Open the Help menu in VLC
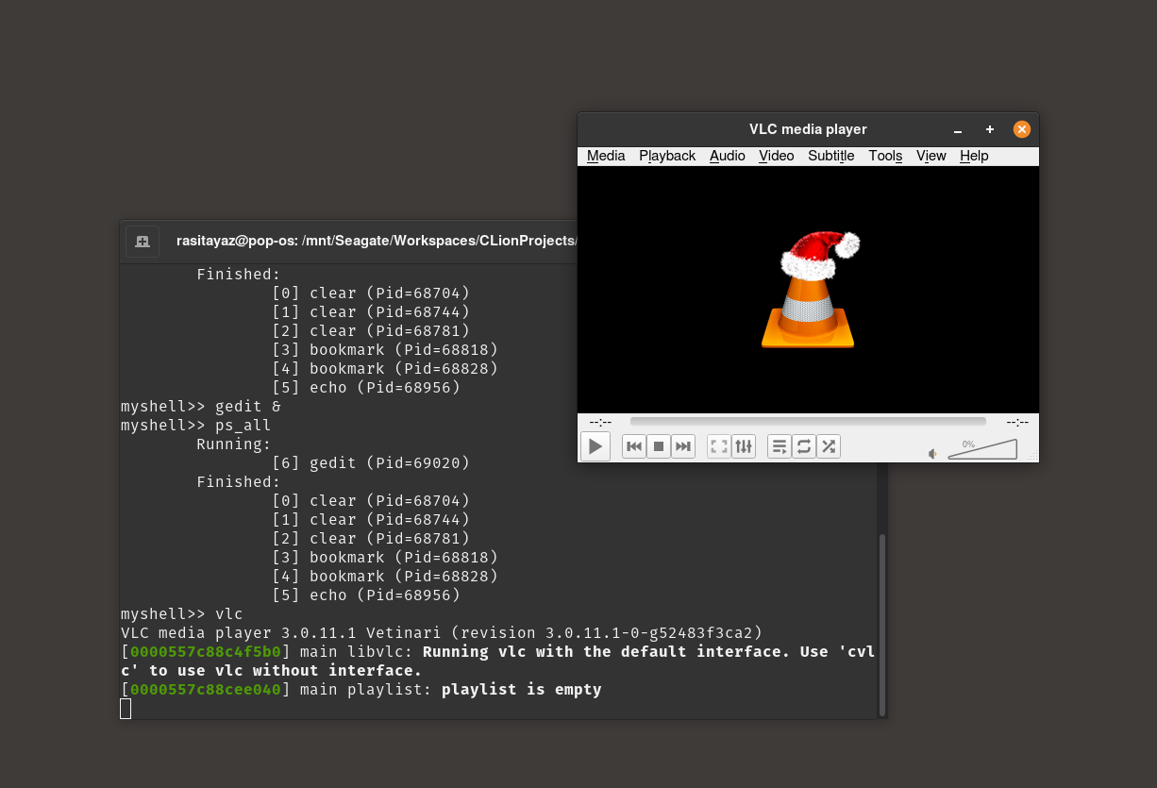 click(x=974, y=156)
